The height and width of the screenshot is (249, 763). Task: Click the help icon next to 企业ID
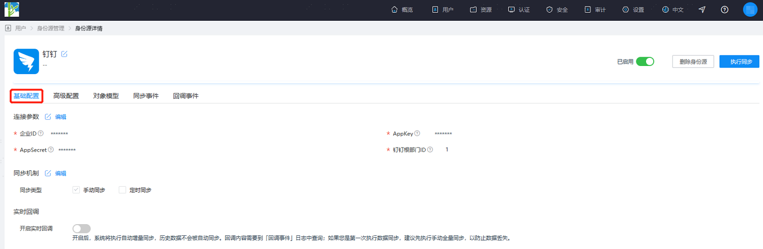pyautogui.click(x=41, y=133)
